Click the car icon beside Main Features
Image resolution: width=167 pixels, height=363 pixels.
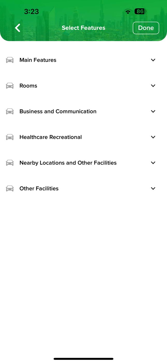click(x=10, y=60)
